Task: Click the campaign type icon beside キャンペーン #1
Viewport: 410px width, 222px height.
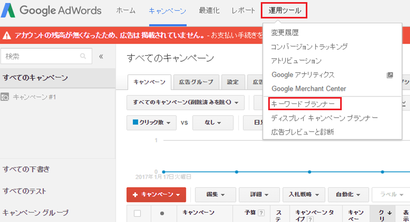Action: (x=5, y=97)
